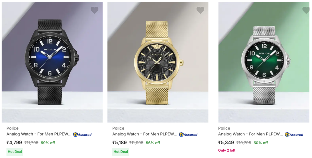The image size is (312, 158).
Task: Open the blue dial Police watch image
Action: coord(52,62)
